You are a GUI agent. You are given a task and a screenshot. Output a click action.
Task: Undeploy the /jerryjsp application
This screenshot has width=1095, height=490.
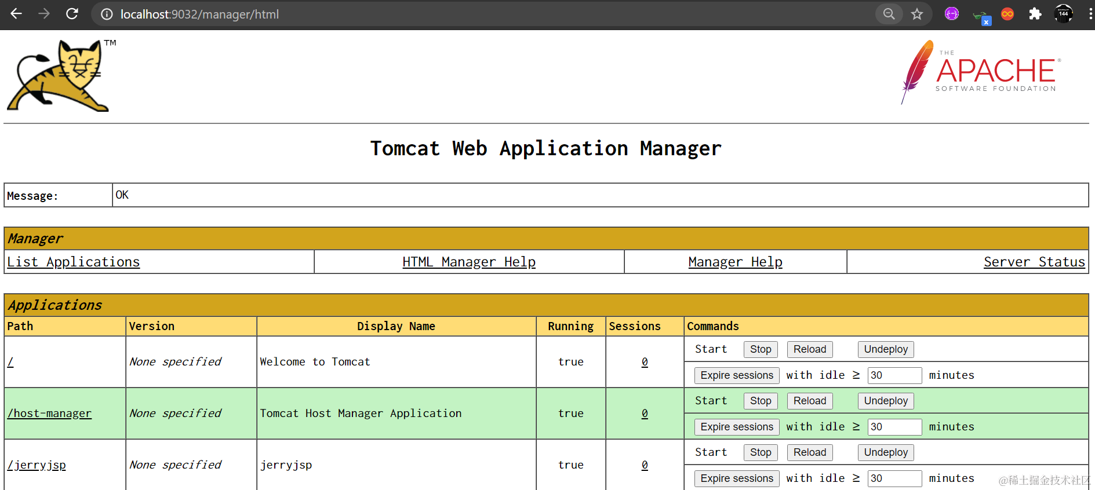tap(886, 452)
